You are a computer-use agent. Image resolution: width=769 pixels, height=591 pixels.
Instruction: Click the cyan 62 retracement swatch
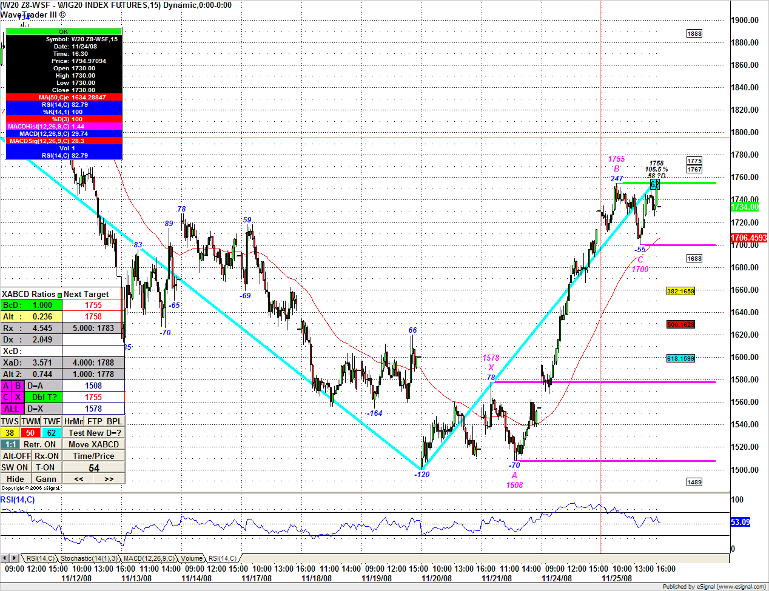tap(52, 433)
